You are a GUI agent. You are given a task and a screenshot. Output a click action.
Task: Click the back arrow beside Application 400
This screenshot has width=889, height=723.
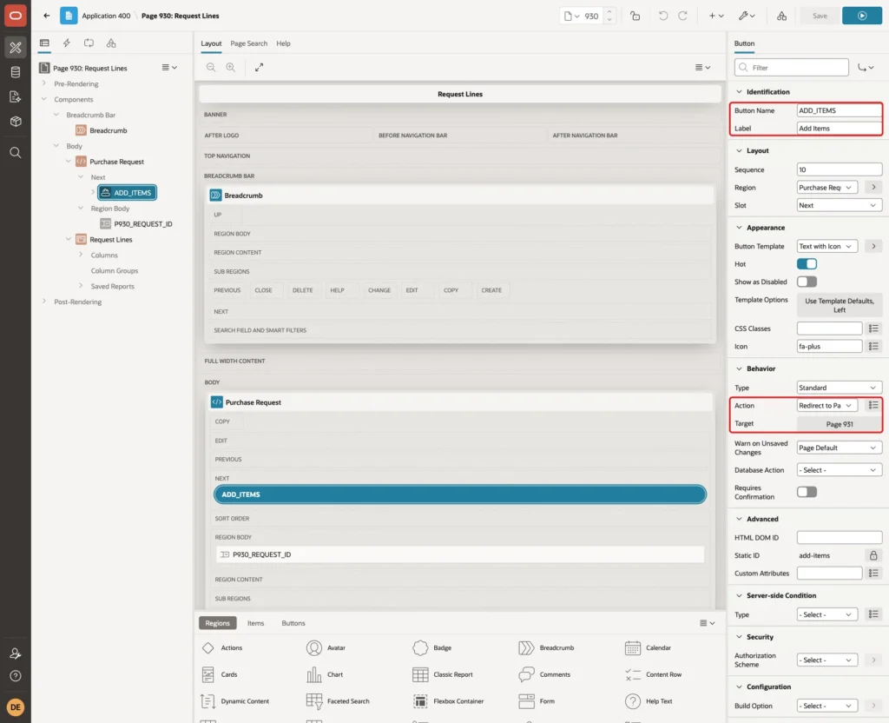tap(47, 16)
